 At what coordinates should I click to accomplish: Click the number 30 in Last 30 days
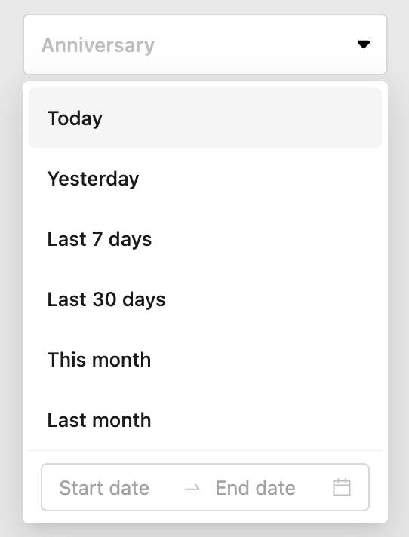[x=104, y=299]
